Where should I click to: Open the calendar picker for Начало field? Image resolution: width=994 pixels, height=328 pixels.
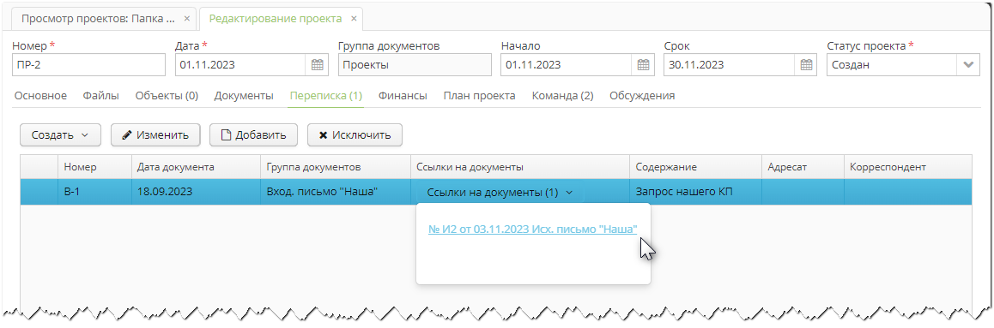tap(643, 64)
